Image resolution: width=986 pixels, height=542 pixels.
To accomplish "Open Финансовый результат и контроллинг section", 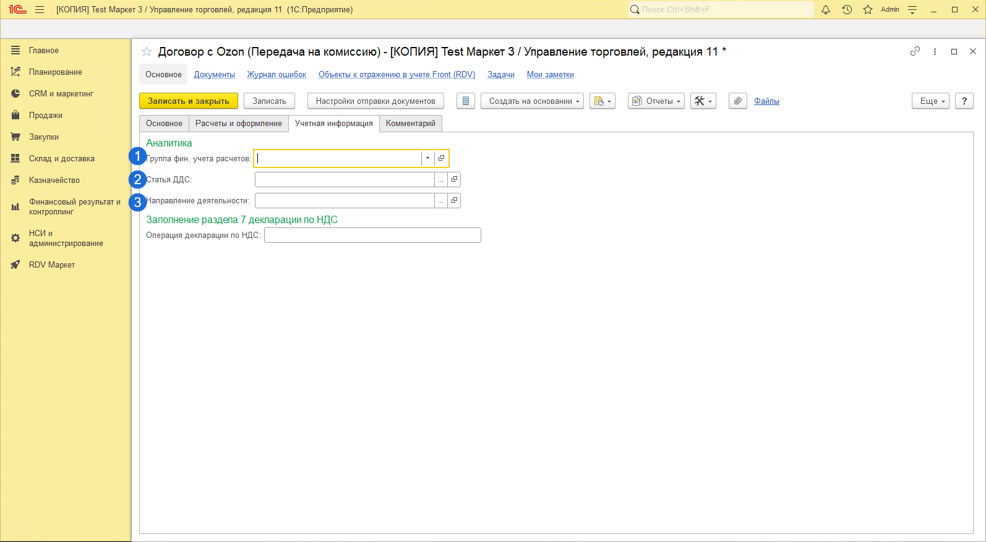I will (66, 207).
